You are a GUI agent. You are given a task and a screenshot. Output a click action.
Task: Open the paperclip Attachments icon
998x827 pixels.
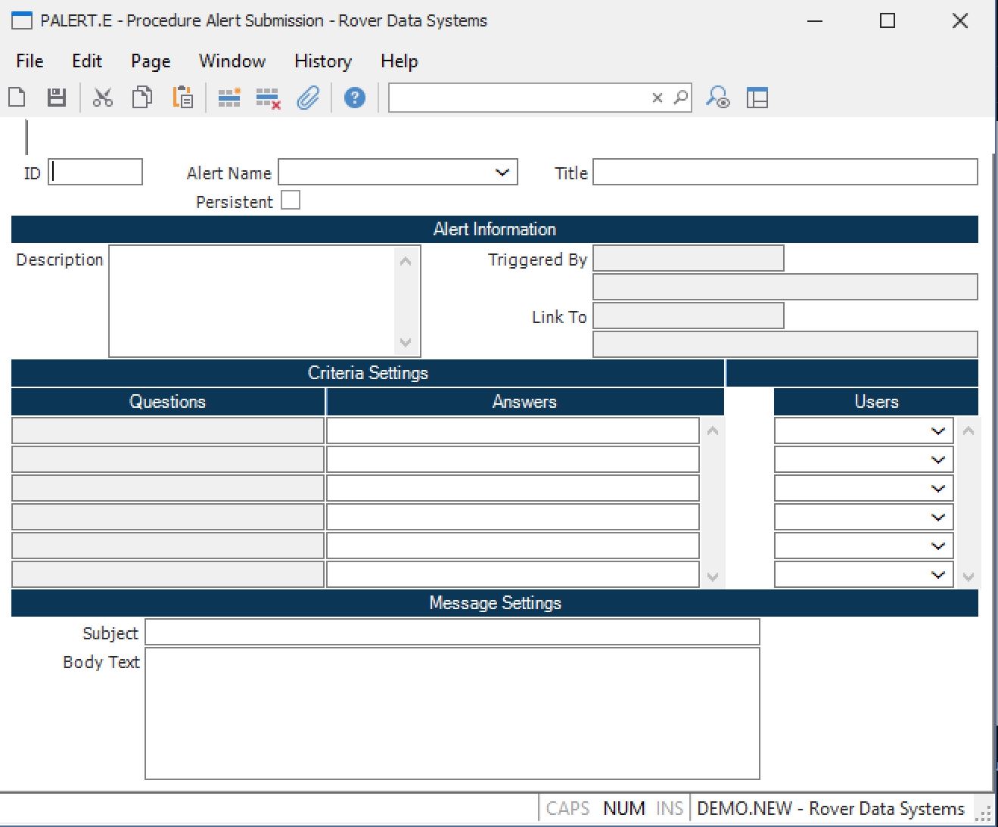click(307, 98)
